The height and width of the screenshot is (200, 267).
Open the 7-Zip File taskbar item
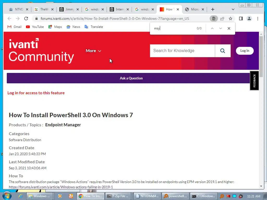(x=118, y=196)
